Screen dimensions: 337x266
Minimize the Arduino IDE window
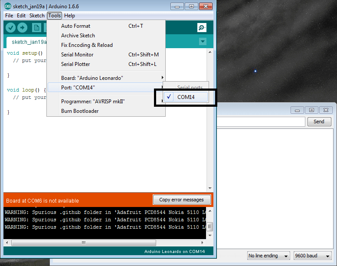(177, 7)
